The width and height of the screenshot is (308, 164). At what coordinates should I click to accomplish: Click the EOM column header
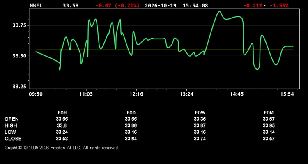(x=269, y=113)
